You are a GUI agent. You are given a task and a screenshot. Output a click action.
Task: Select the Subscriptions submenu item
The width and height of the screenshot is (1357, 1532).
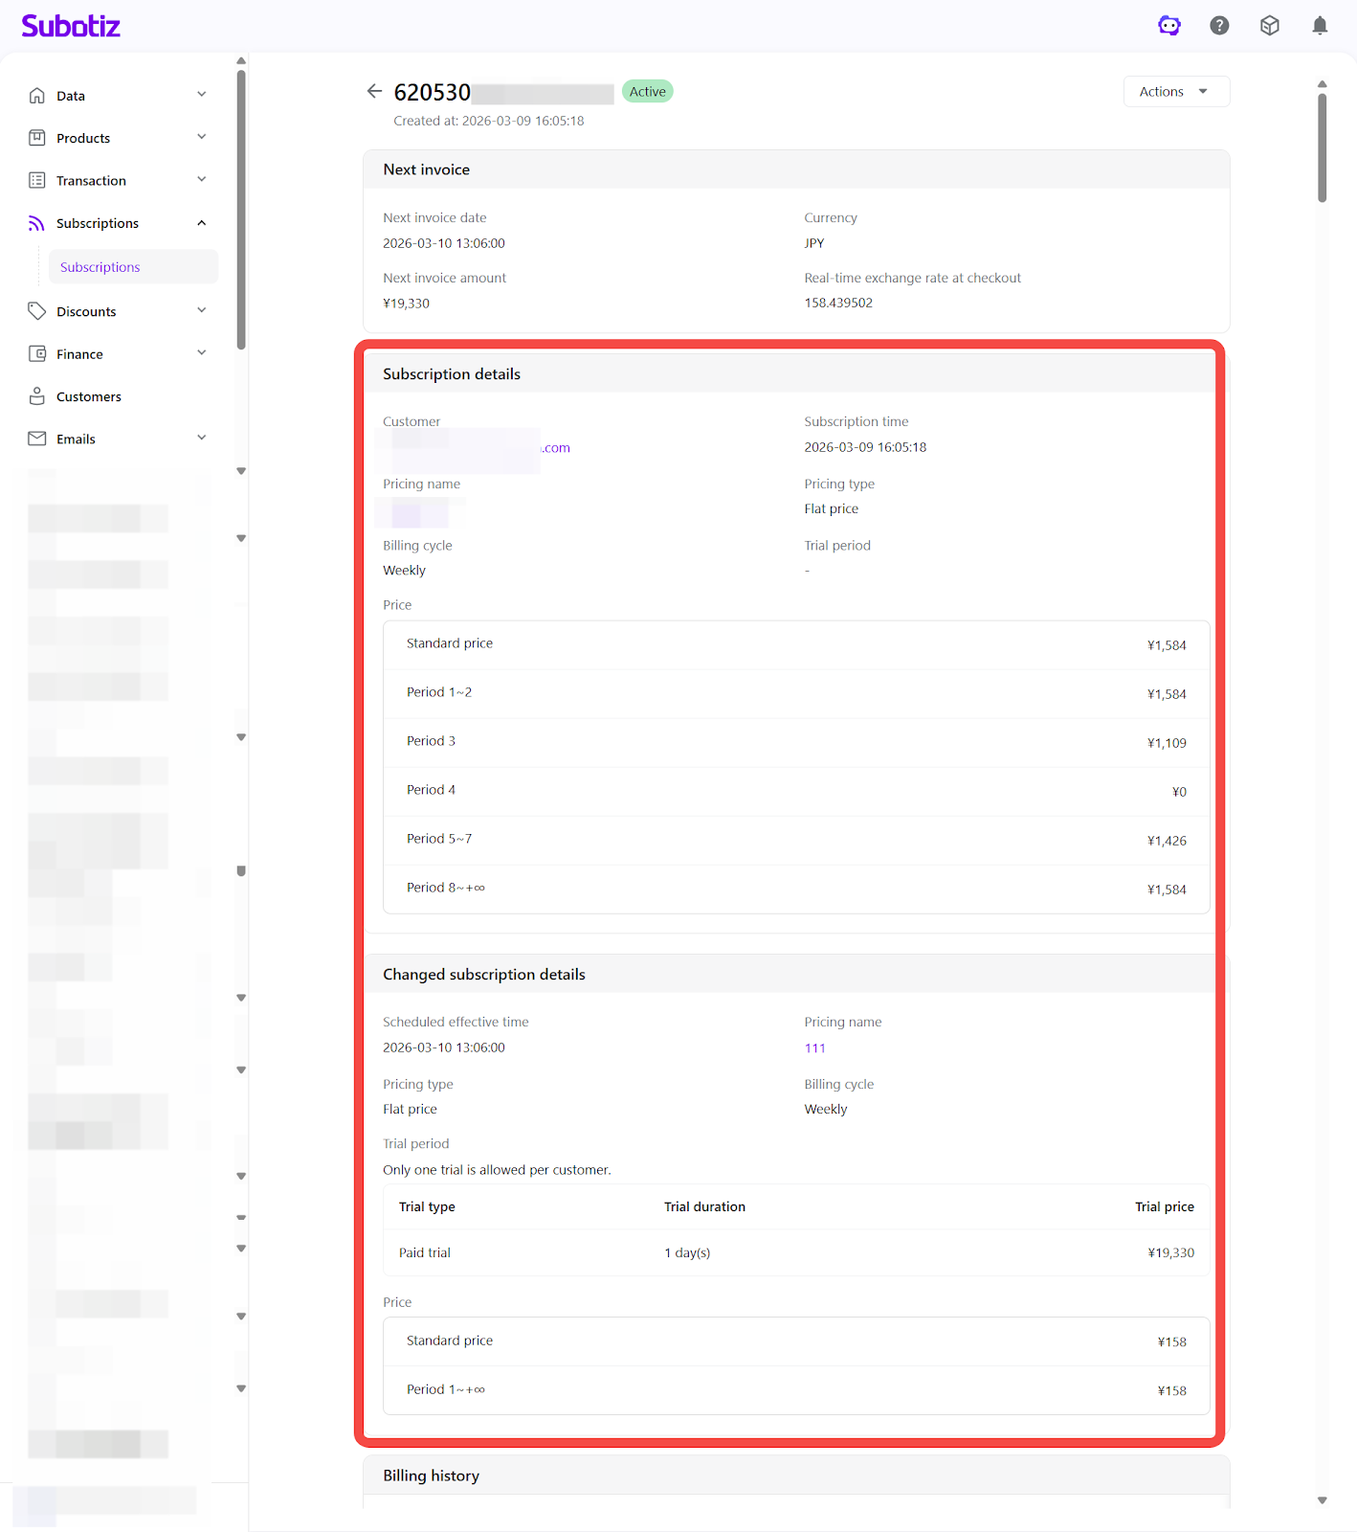[100, 267]
